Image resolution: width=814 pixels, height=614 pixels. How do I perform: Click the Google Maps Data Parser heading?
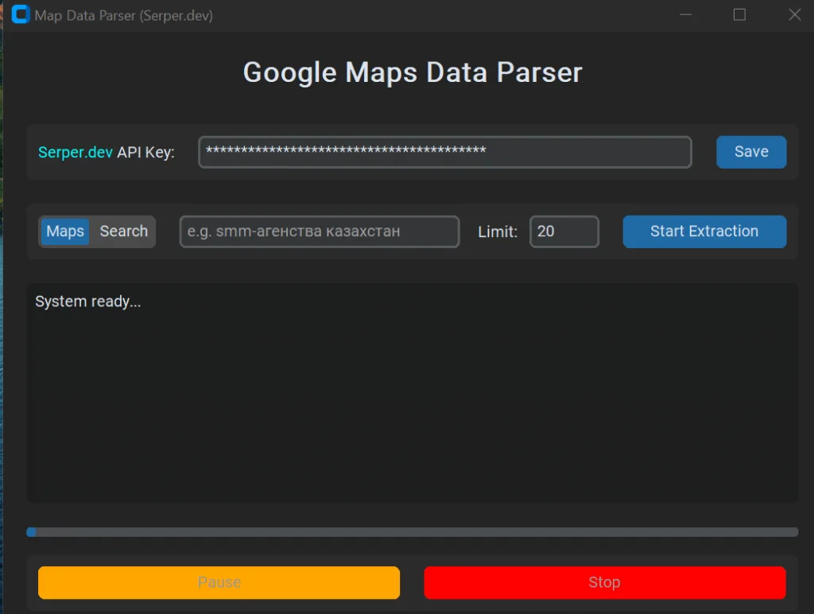[x=412, y=72]
